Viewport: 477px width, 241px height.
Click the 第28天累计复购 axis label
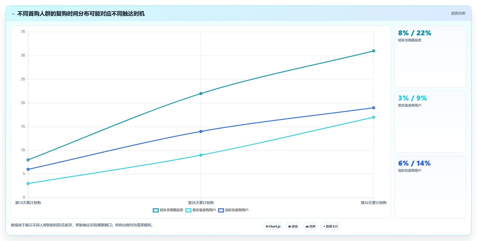[x=201, y=203]
